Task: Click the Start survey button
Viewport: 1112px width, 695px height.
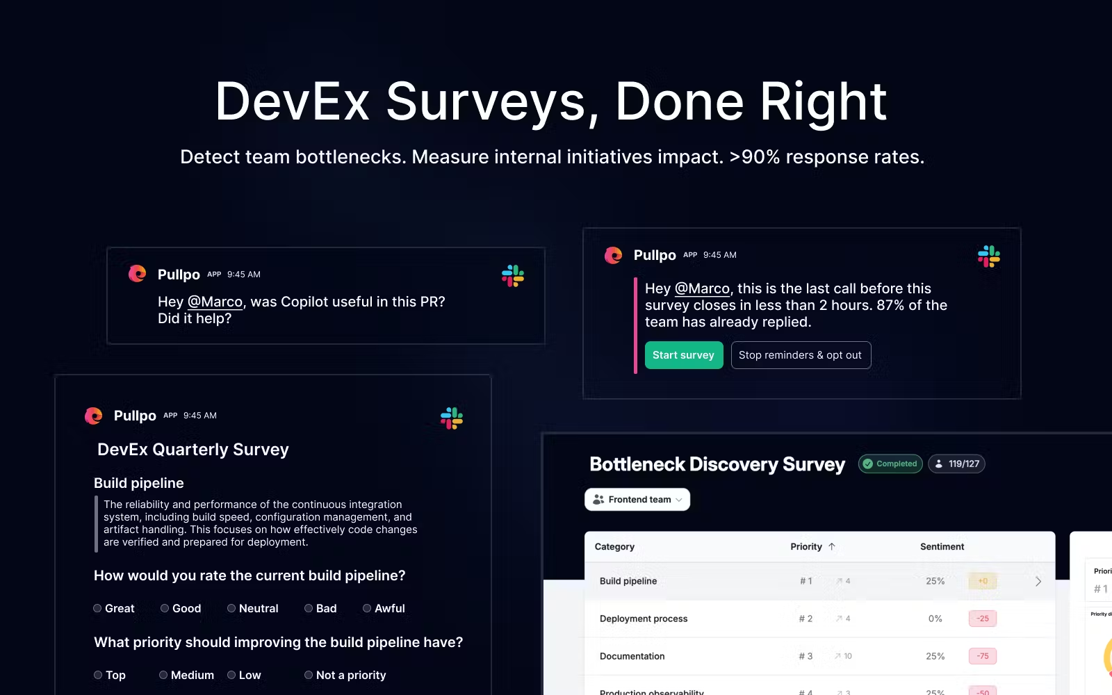Action: tap(684, 355)
